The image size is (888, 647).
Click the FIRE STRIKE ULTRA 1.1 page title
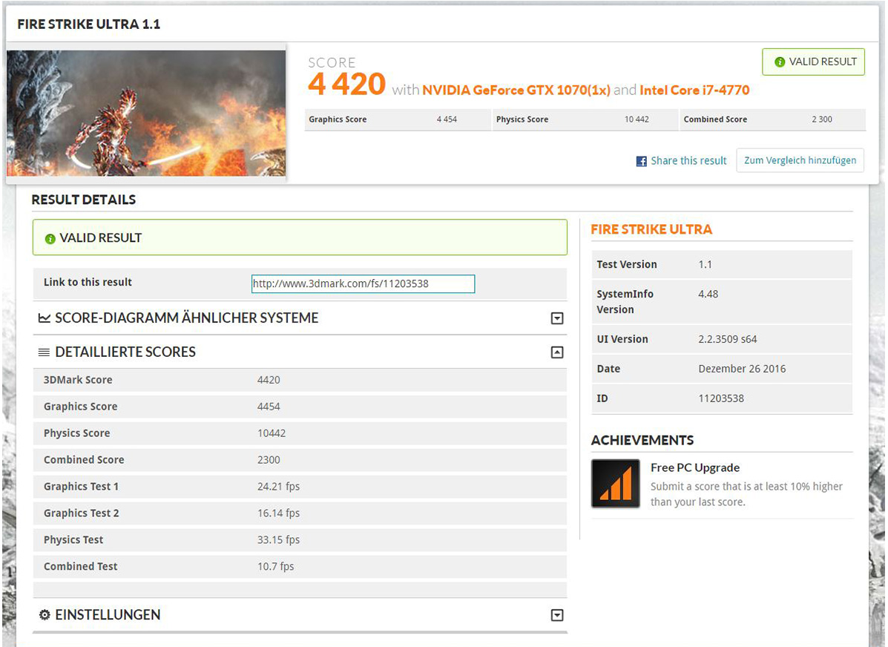tap(89, 24)
